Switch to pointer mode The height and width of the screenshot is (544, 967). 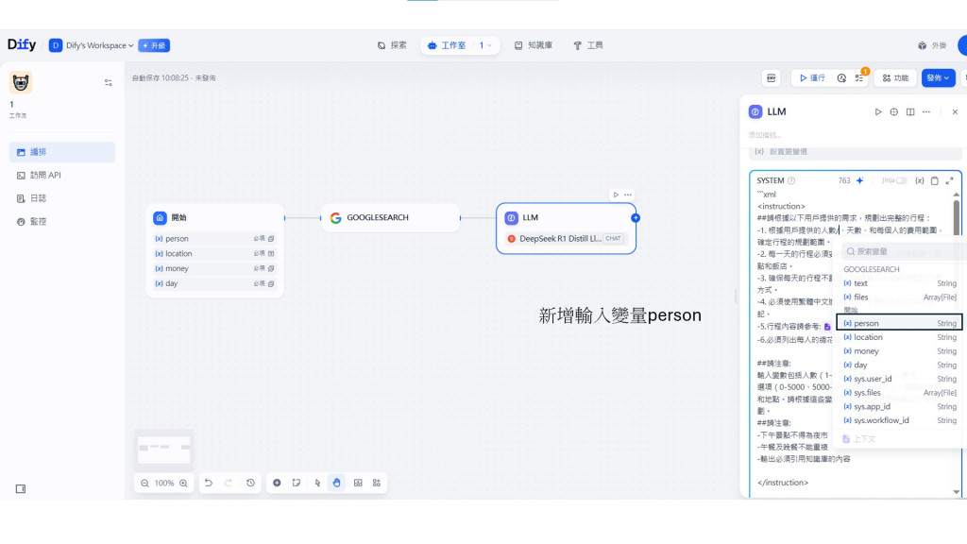(x=317, y=483)
